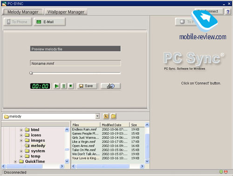Click the green status indicator icon
The image size is (233, 176).
(221, 172)
